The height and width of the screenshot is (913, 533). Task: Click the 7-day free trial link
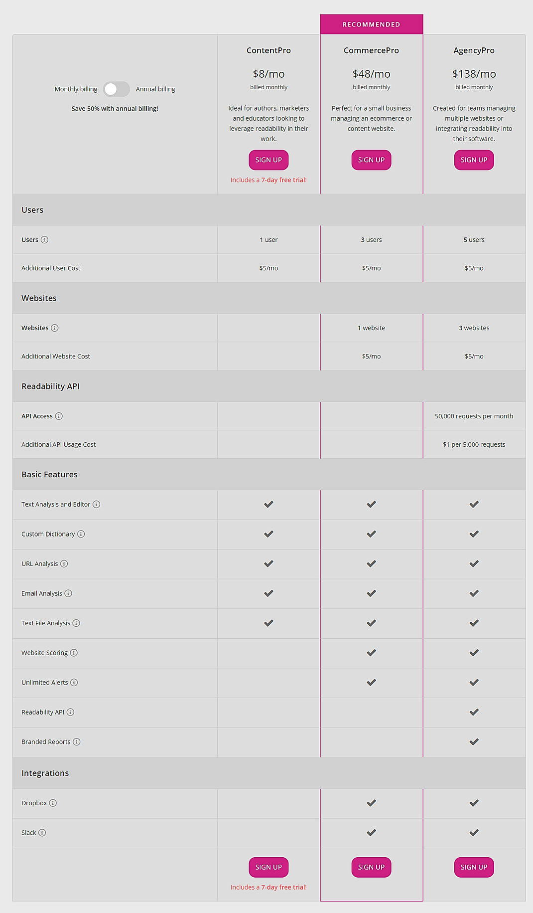284,180
